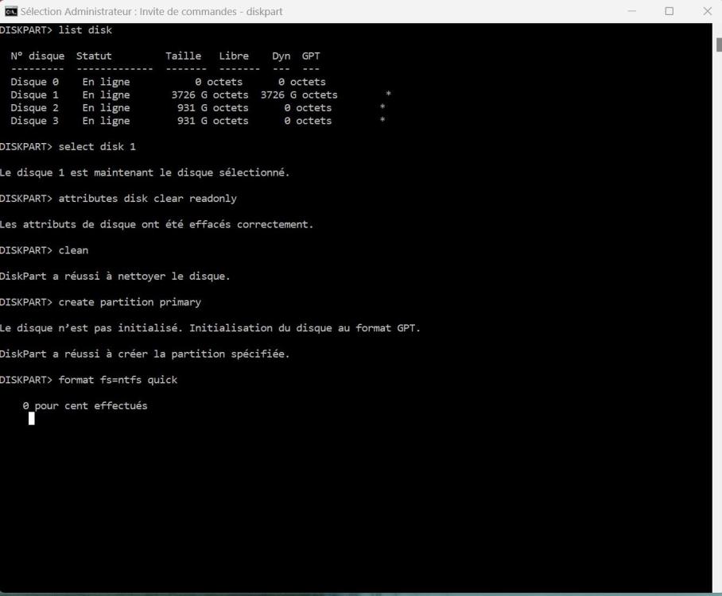722x596 pixels.
Task: Click the blinking cursor block
Action: click(x=31, y=418)
